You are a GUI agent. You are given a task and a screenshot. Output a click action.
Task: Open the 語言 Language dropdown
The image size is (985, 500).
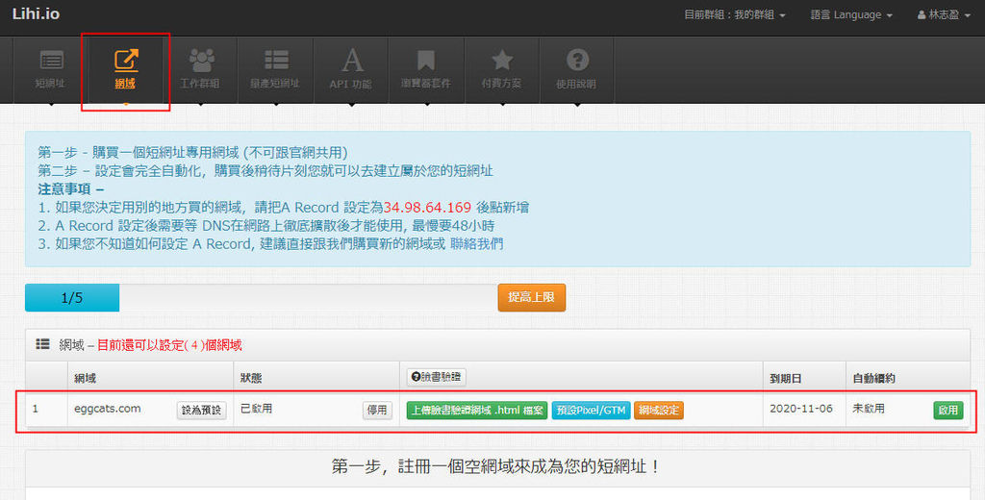tap(851, 14)
